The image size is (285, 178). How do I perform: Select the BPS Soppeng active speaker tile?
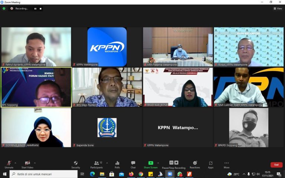[x=36, y=87]
